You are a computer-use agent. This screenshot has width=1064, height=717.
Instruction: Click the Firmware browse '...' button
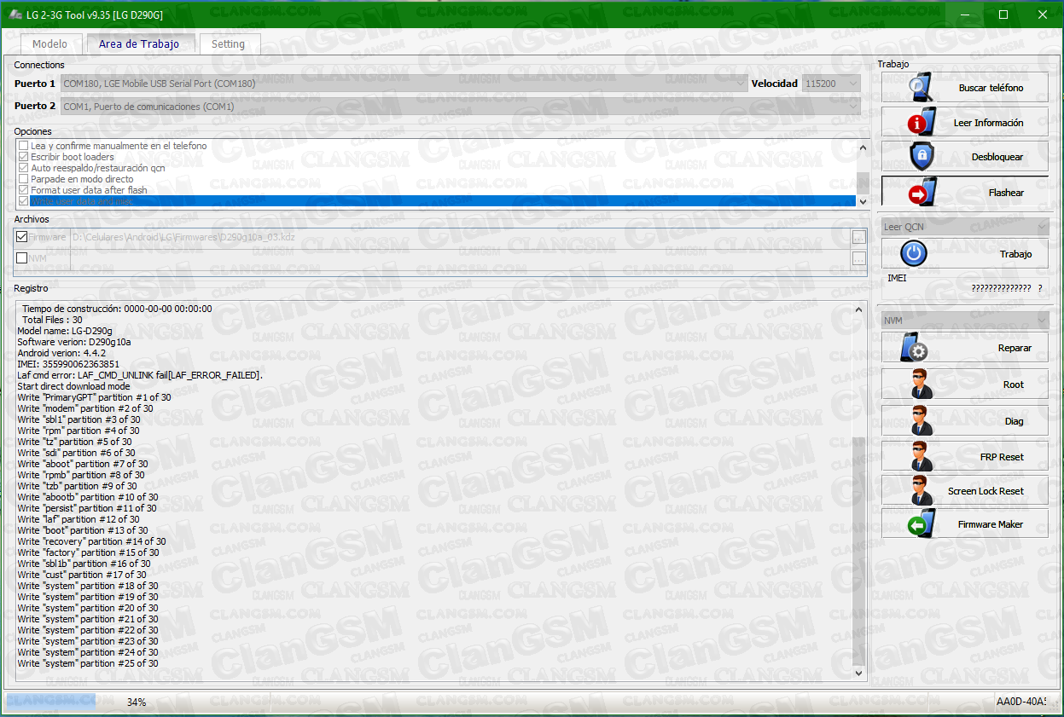tap(858, 237)
